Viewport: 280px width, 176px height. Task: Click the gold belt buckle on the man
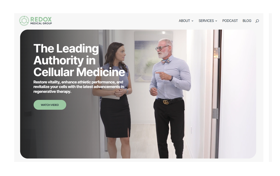[x=166, y=102]
